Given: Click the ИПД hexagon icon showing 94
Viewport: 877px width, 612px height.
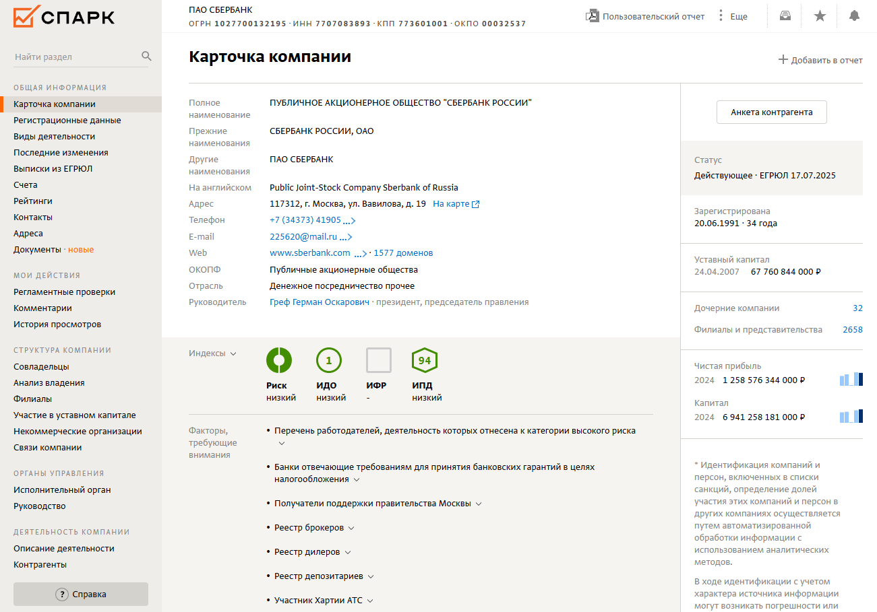Looking at the screenshot, I should coord(425,360).
